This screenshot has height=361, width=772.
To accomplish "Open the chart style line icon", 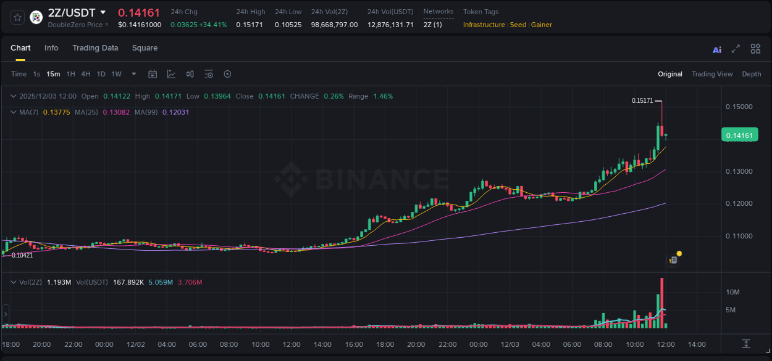I will click(171, 74).
